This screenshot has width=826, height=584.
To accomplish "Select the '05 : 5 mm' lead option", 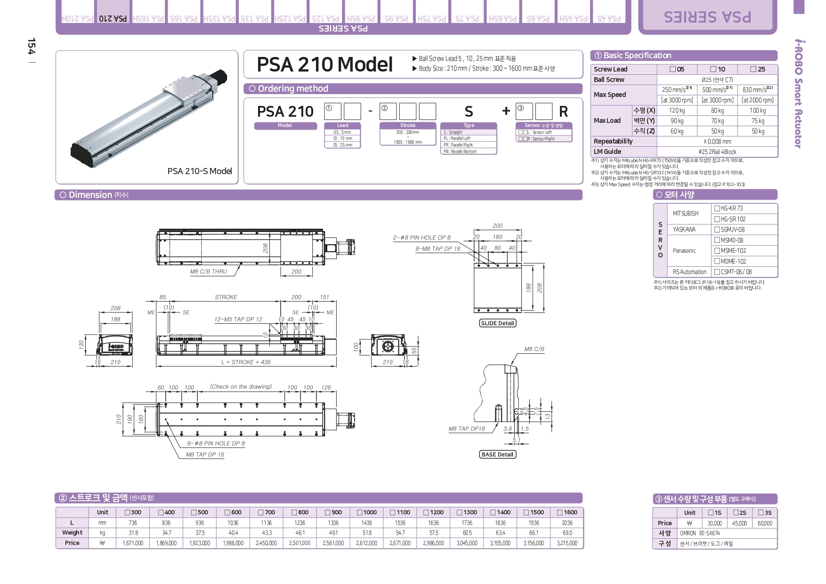I will [342, 132].
